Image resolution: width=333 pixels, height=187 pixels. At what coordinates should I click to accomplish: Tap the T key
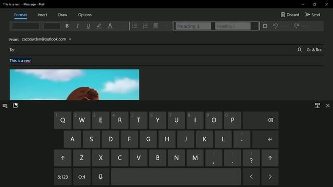138,120
